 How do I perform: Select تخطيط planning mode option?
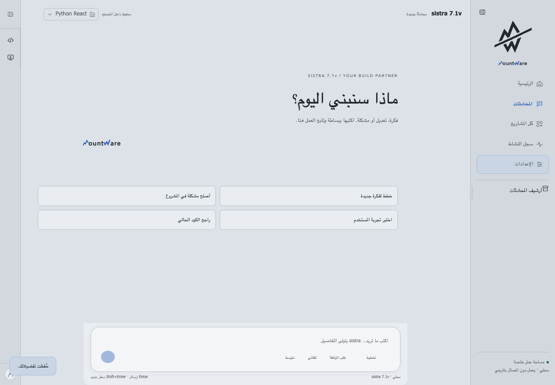pyautogui.click(x=371, y=358)
